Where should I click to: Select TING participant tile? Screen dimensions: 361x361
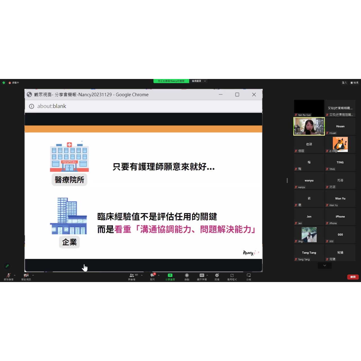[x=340, y=162]
